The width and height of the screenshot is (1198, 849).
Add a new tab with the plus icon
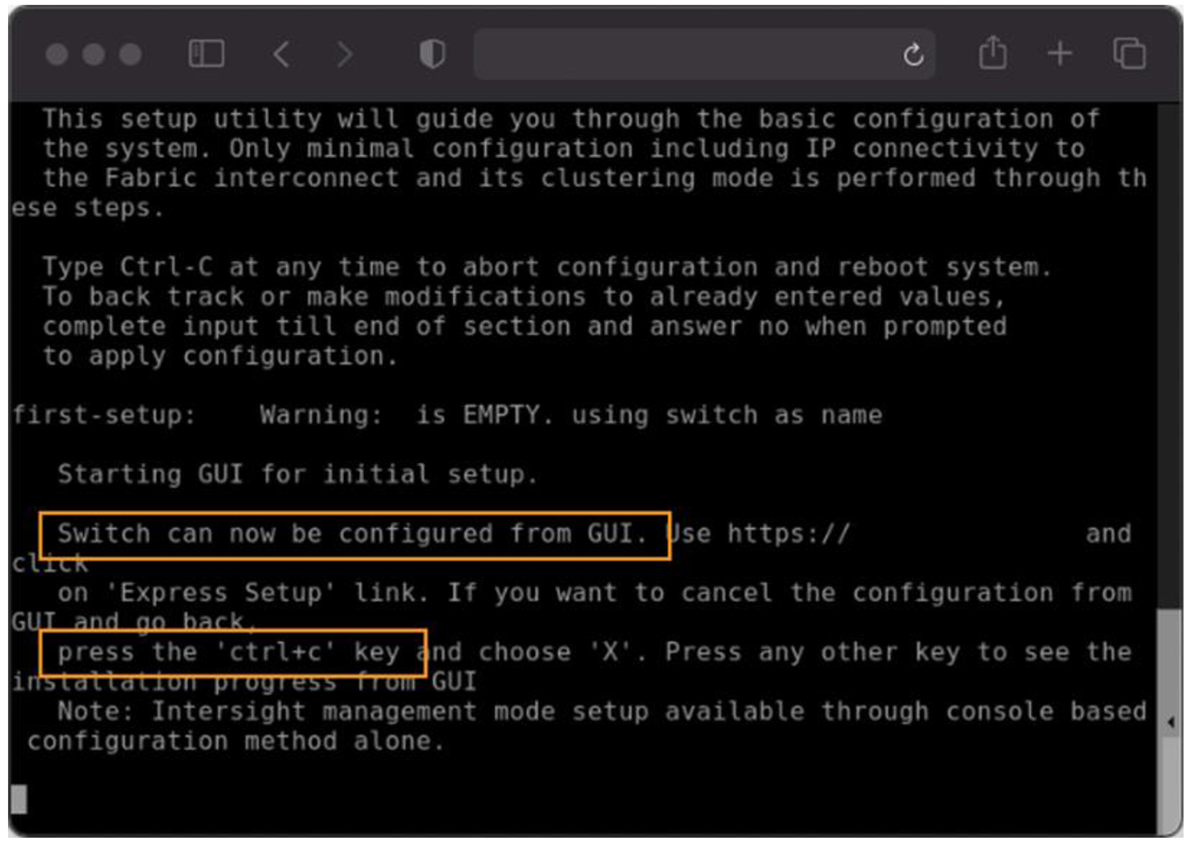(1060, 54)
